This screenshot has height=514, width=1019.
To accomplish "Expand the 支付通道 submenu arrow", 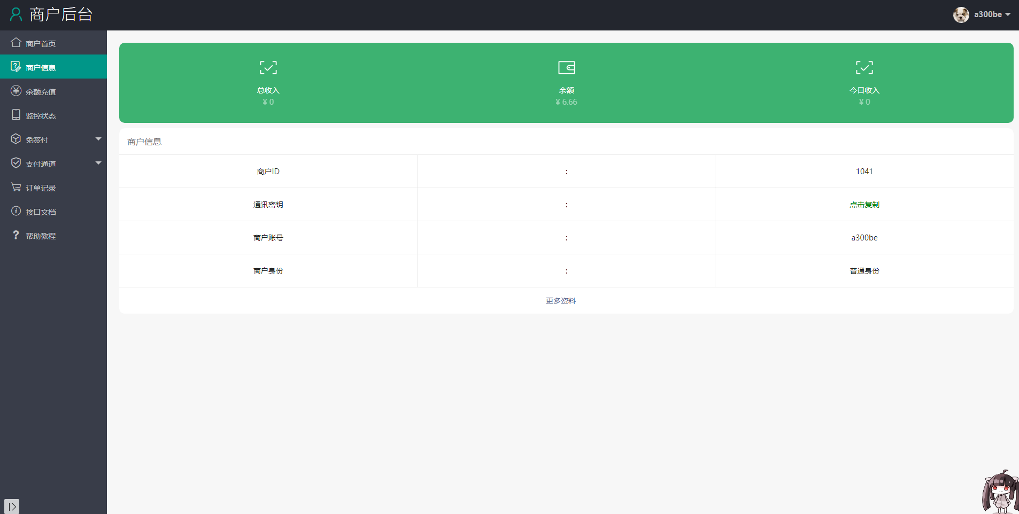I will pos(98,163).
